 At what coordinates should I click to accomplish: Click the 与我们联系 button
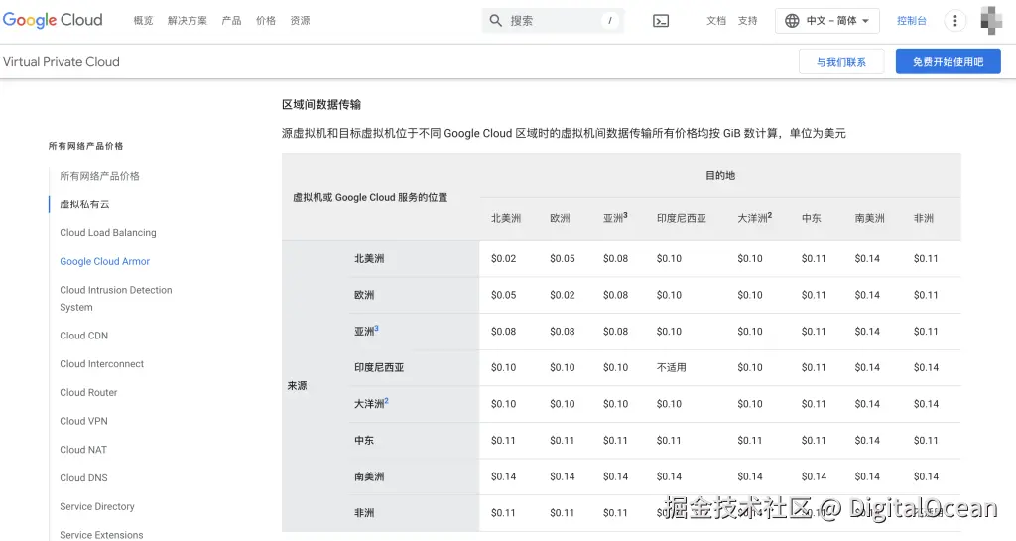(841, 62)
